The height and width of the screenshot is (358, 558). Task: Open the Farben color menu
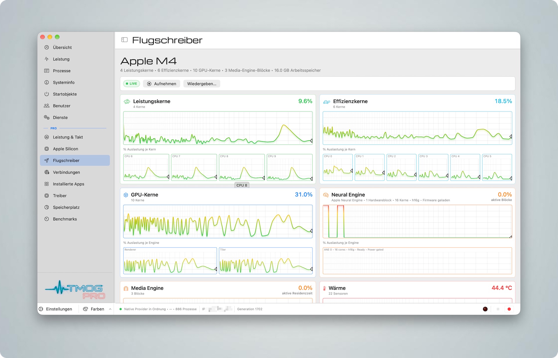pos(94,309)
